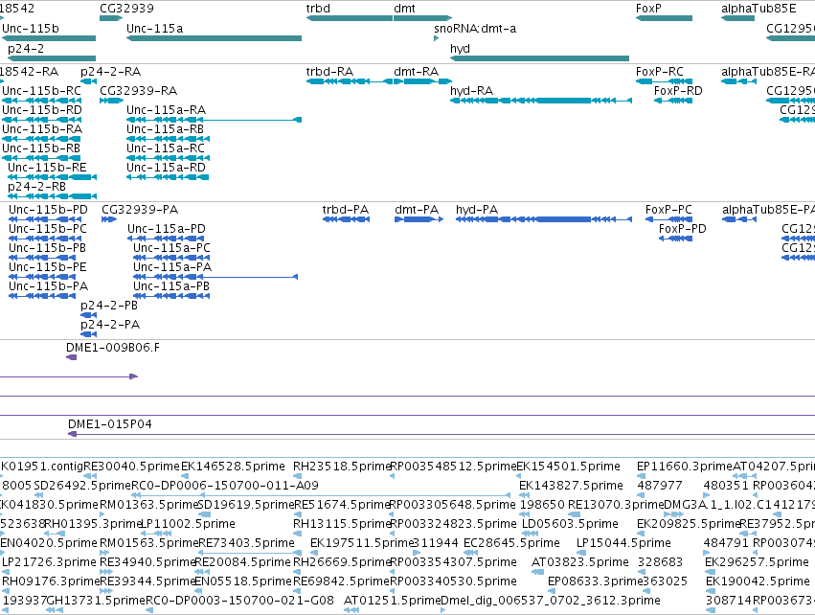This screenshot has height=615, width=815.
Task: Click the p24-2-RB transcript glyph
Action: coord(52,196)
